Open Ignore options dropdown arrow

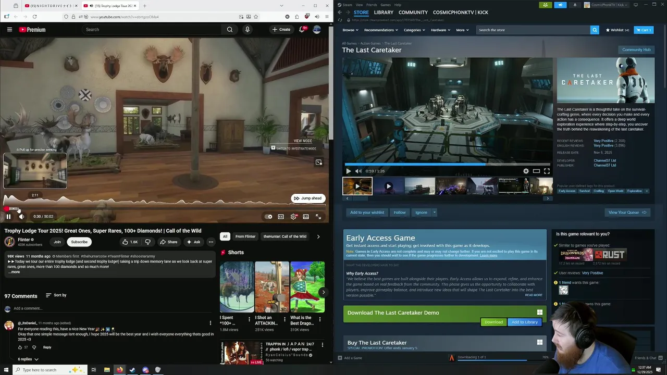[434, 212]
